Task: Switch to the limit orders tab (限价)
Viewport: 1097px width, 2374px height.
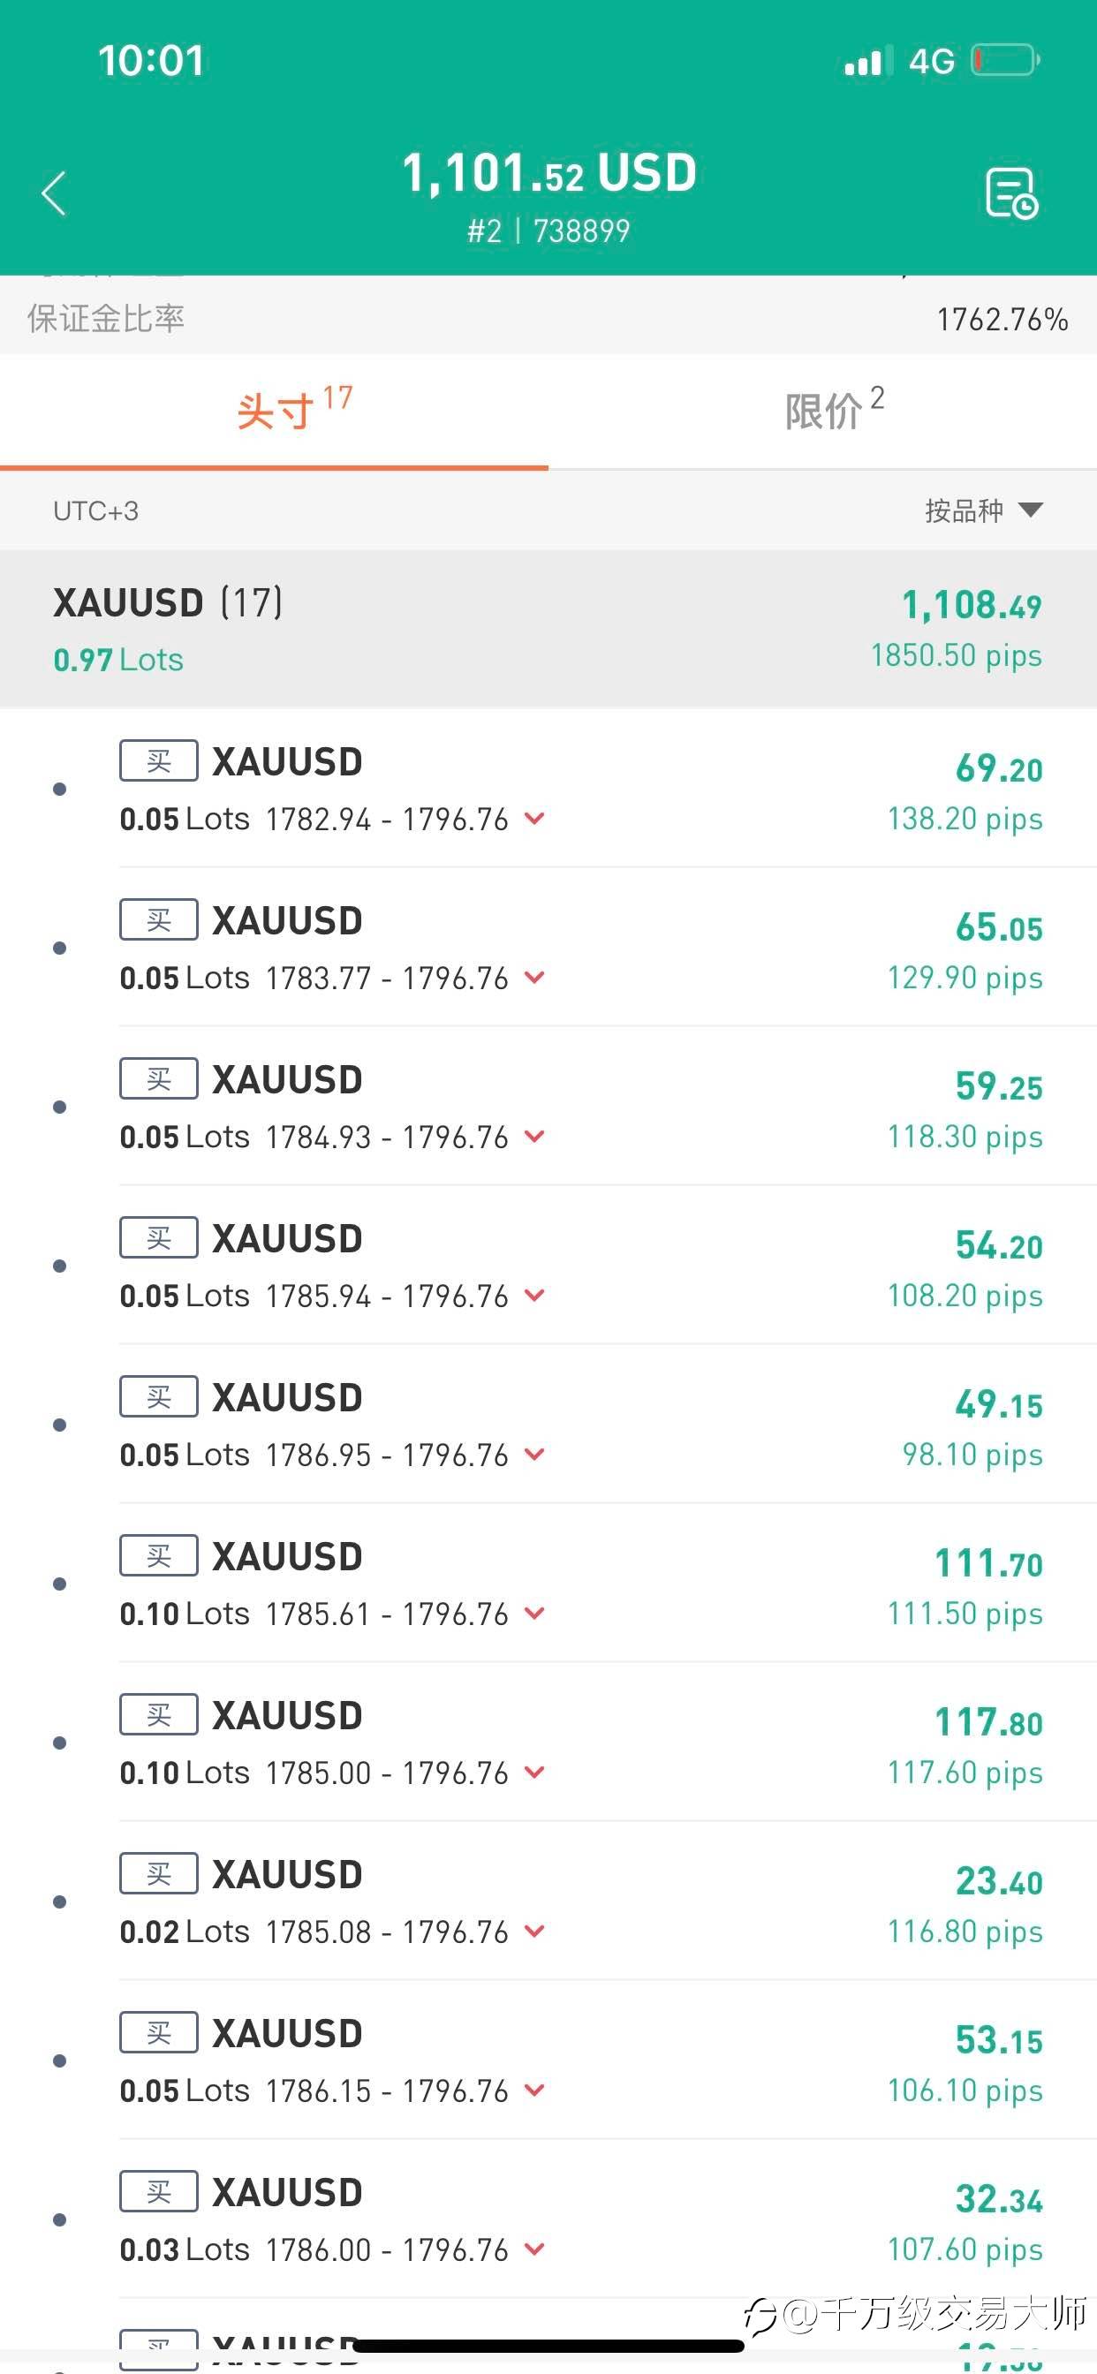Action: tap(834, 410)
